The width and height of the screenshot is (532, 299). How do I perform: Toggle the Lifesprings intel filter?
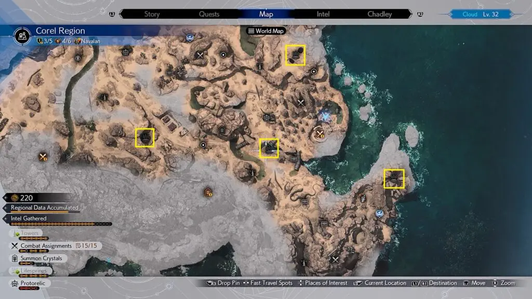coord(32,271)
